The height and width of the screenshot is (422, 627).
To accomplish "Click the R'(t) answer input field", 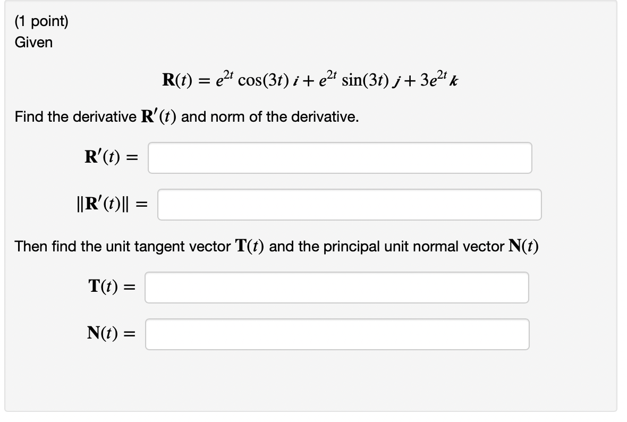I will coord(340,158).
